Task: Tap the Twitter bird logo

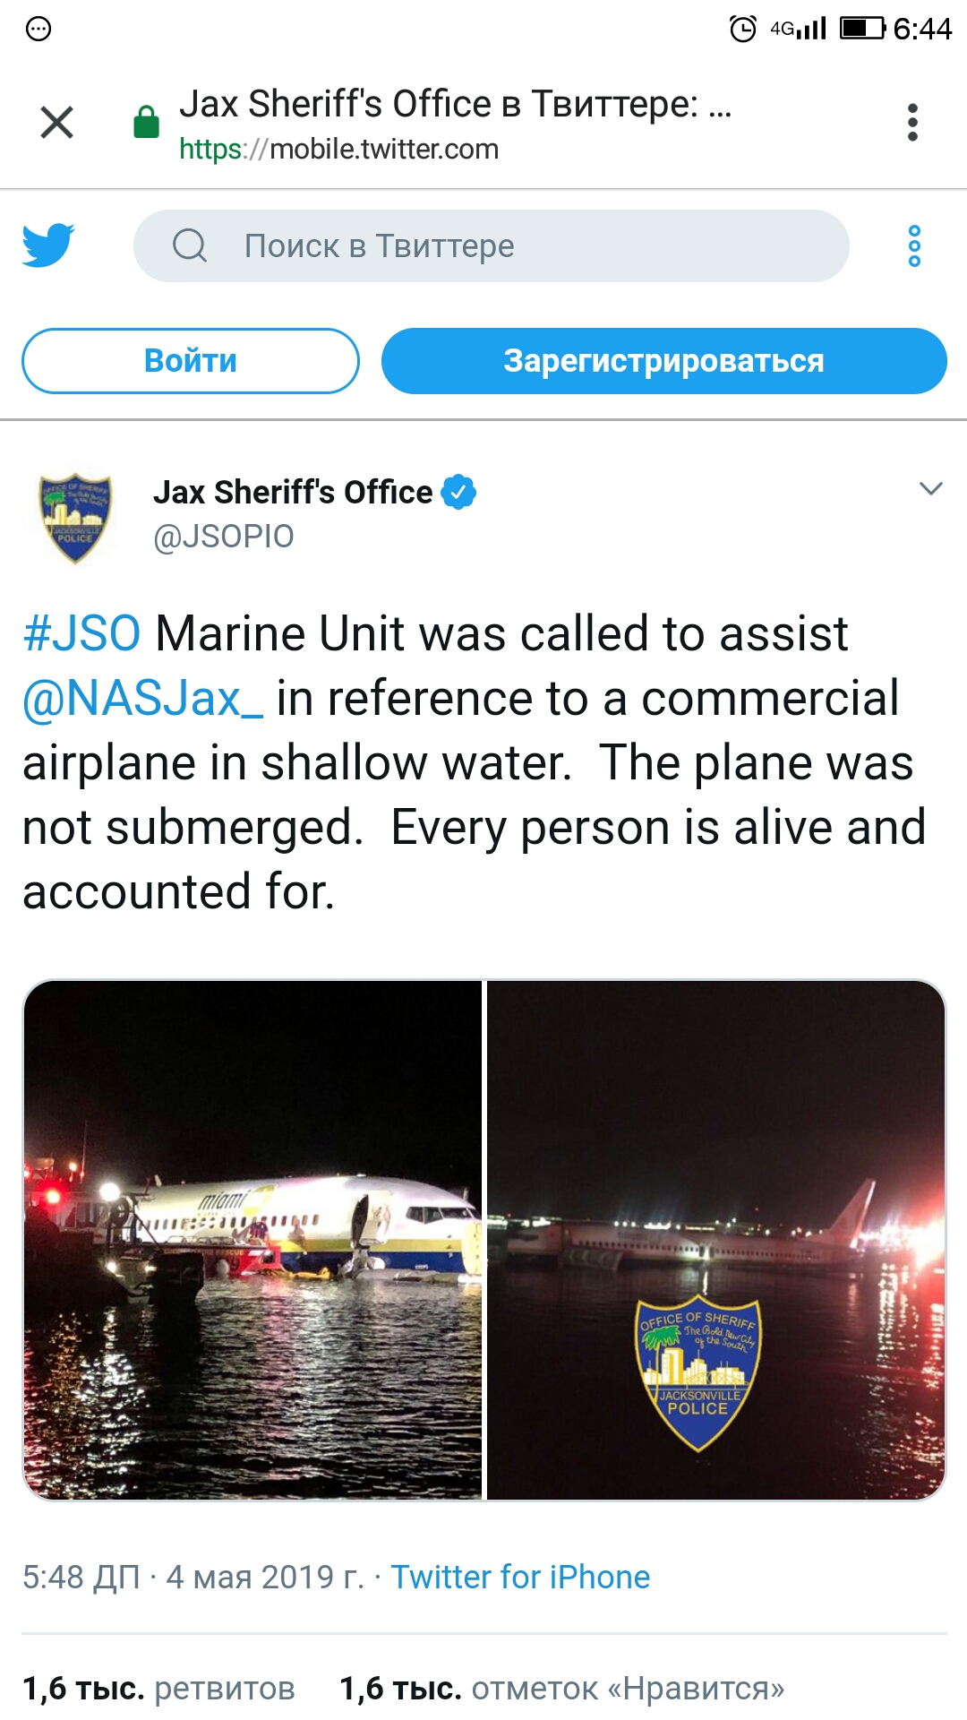Action: 48,245
